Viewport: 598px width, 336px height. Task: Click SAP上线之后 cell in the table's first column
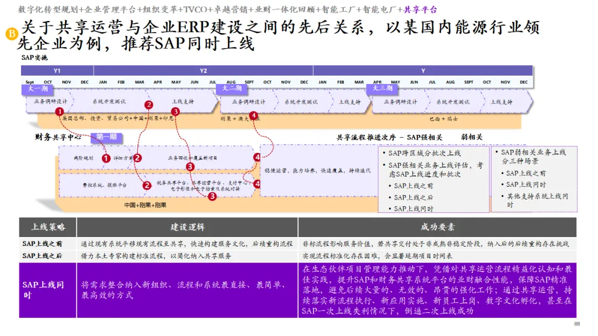[x=48, y=256]
